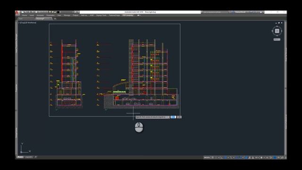Screen dimensions: 302x170
Task: Open the Express Tools ribbon tab
Action: tap(101, 16)
